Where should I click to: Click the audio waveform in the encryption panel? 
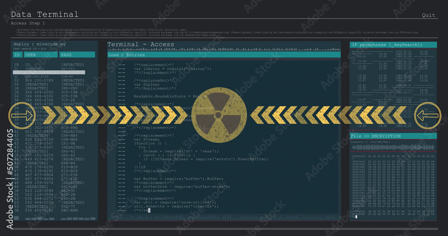click(x=393, y=147)
